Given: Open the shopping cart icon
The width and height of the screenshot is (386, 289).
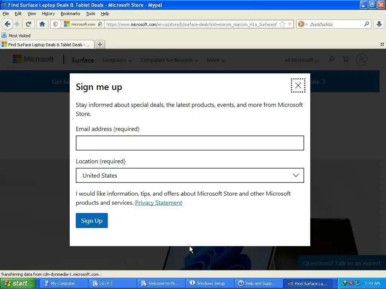Looking at the screenshot, I should tap(346, 59).
